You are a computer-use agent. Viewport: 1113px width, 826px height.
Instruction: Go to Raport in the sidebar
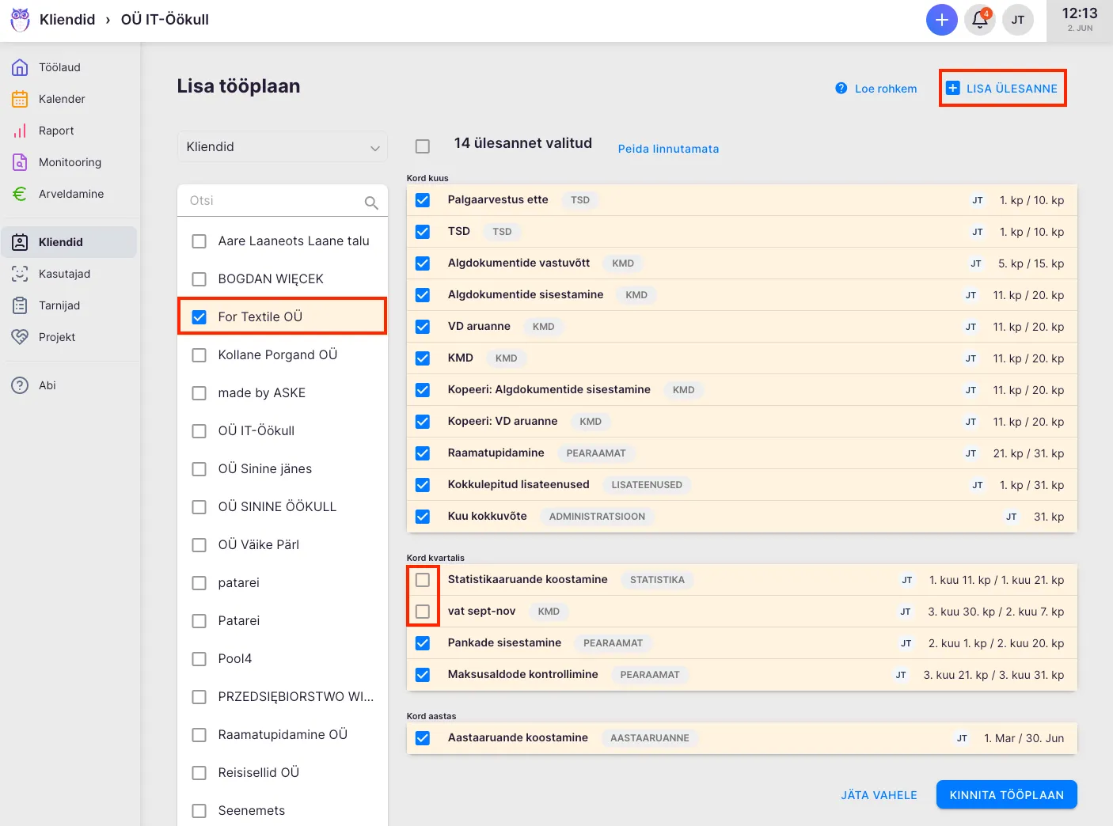pos(55,131)
